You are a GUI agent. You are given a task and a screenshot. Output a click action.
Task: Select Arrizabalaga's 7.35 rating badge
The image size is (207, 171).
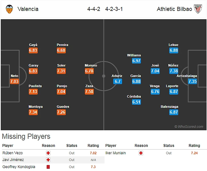click(x=193, y=82)
